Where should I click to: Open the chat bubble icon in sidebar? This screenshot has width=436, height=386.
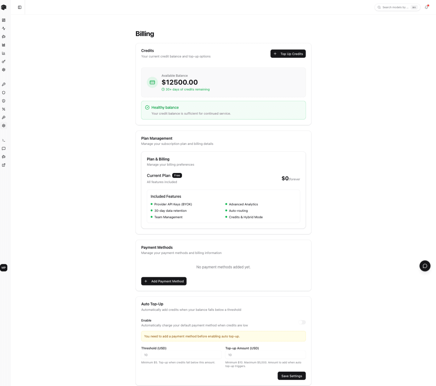4,148
